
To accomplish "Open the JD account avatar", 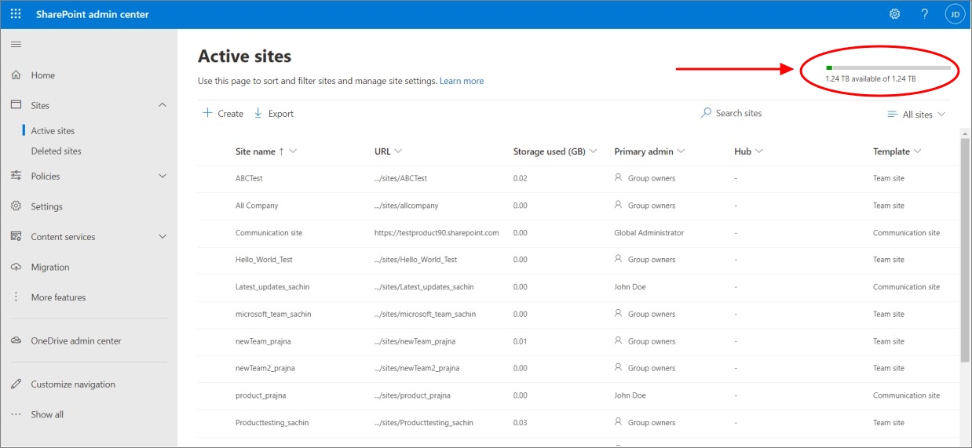I will coord(955,14).
